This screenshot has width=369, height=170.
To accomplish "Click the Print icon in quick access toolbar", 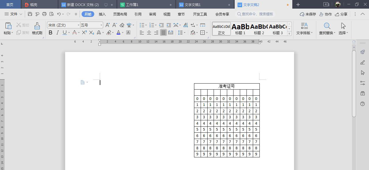I will pos(44,14).
